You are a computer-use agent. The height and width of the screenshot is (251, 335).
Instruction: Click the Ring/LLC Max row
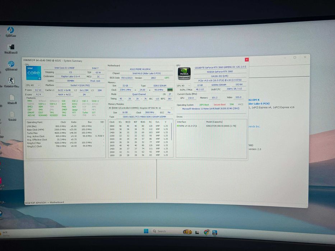[x=65, y=143]
